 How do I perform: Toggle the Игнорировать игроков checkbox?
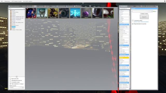tap(10, 80)
